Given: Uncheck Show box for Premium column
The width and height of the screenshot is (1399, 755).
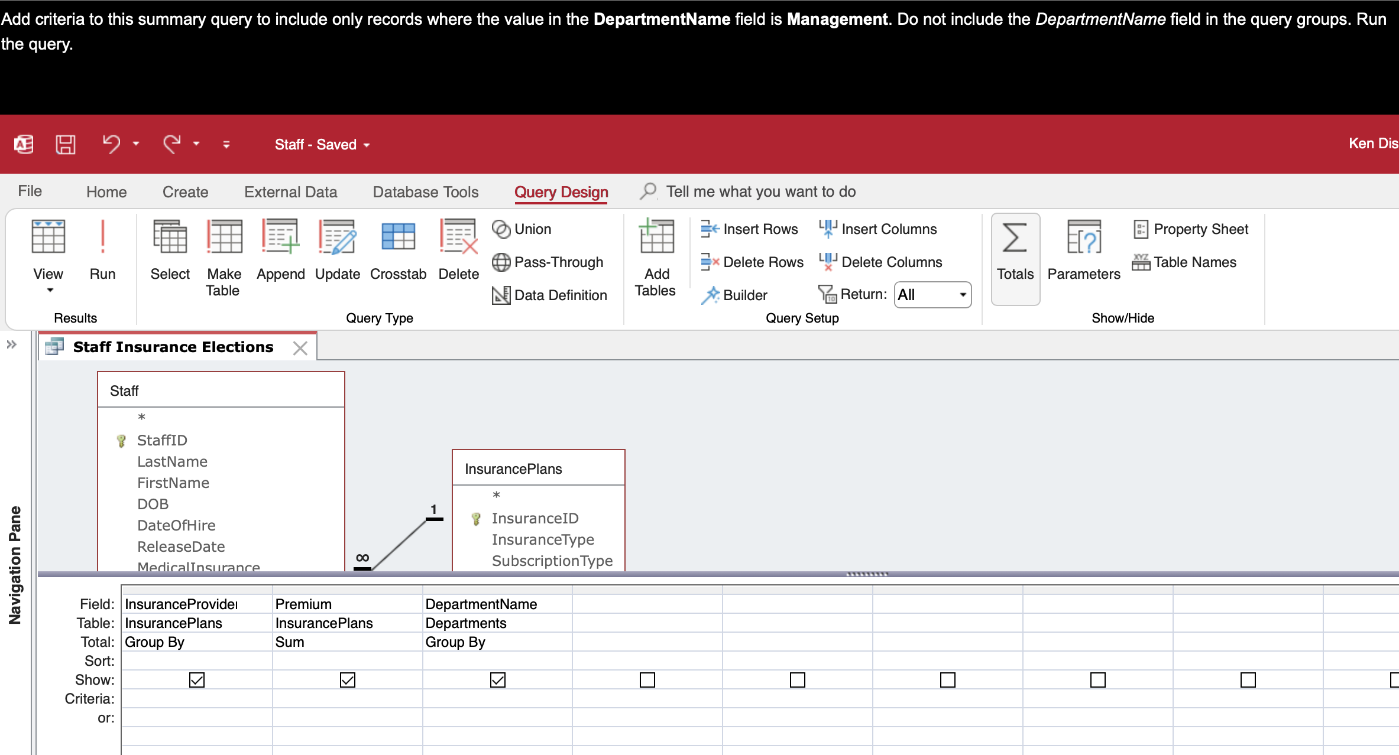Looking at the screenshot, I should (x=348, y=680).
